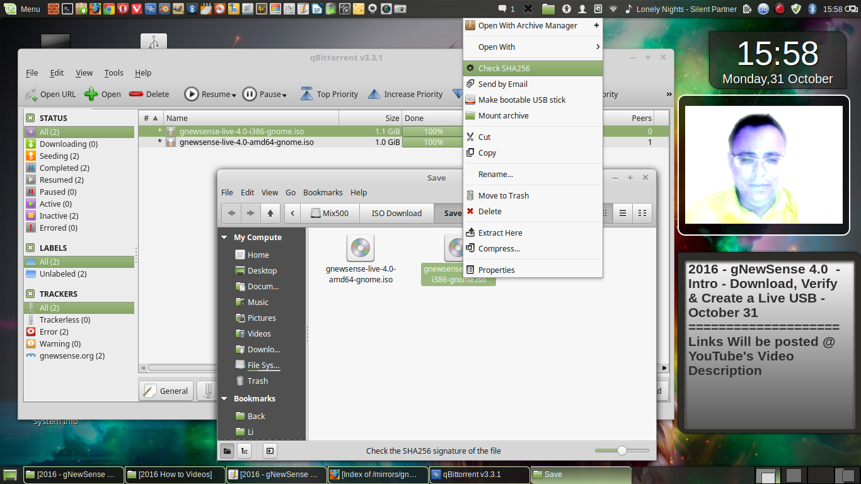Show hidden qBittorrent toolbar items via chevron
The height and width of the screenshot is (484, 861).
(x=669, y=95)
